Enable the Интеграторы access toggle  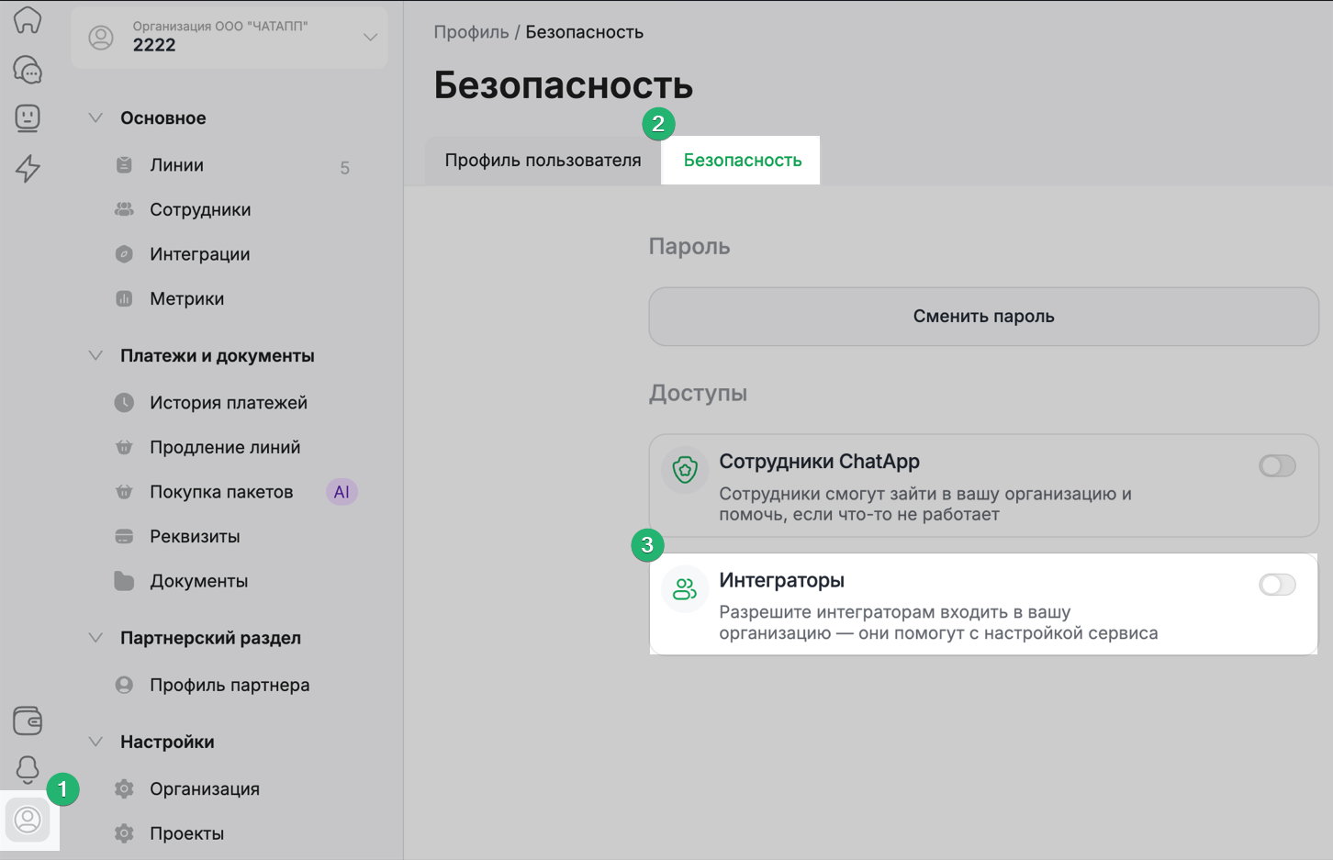[1277, 585]
